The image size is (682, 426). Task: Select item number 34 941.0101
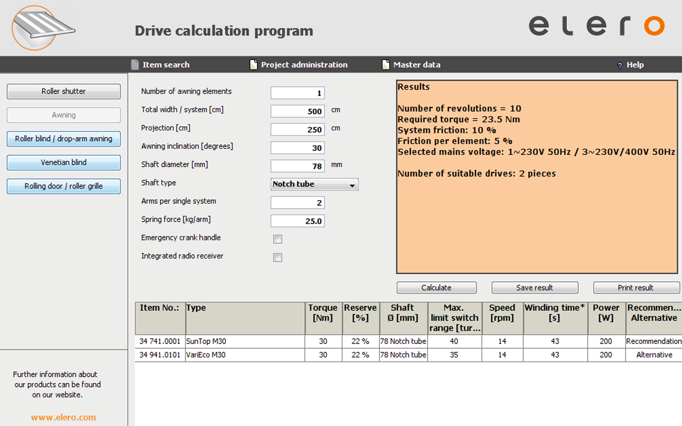pos(160,355)
